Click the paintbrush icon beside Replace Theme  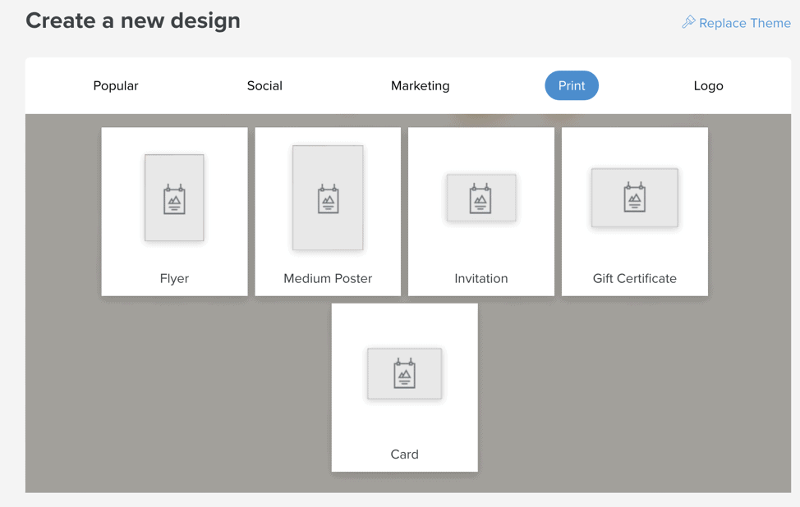(688, 21)
